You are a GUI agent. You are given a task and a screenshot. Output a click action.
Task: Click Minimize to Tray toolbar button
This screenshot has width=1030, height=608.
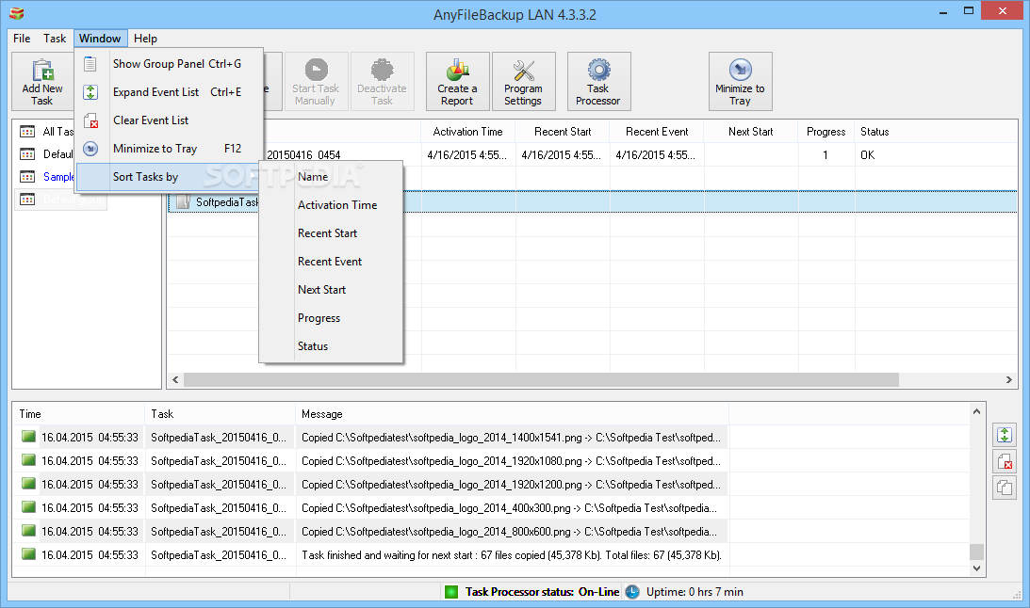pos(740,81)
